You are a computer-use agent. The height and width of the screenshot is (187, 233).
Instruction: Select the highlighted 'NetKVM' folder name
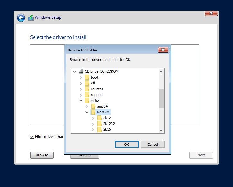[103, 112]
